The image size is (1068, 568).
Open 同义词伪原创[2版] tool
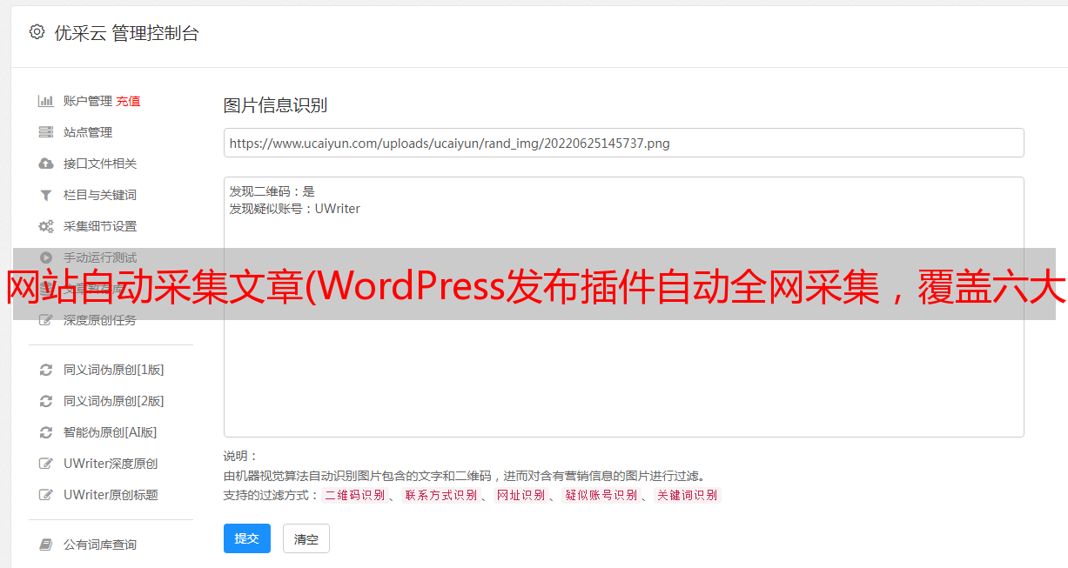114,401
